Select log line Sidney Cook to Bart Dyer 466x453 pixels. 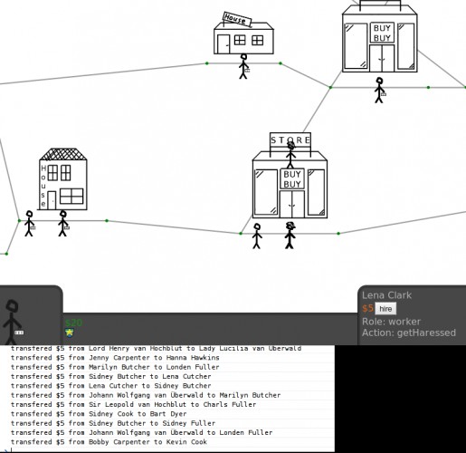(x=99, y=414)
